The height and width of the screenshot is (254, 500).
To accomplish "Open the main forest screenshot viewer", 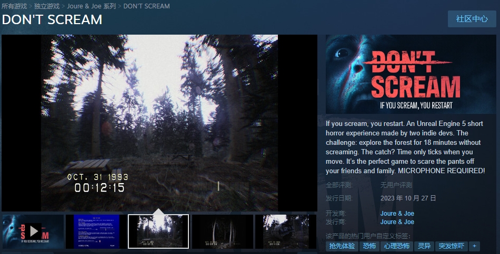I will coord(159,123).
